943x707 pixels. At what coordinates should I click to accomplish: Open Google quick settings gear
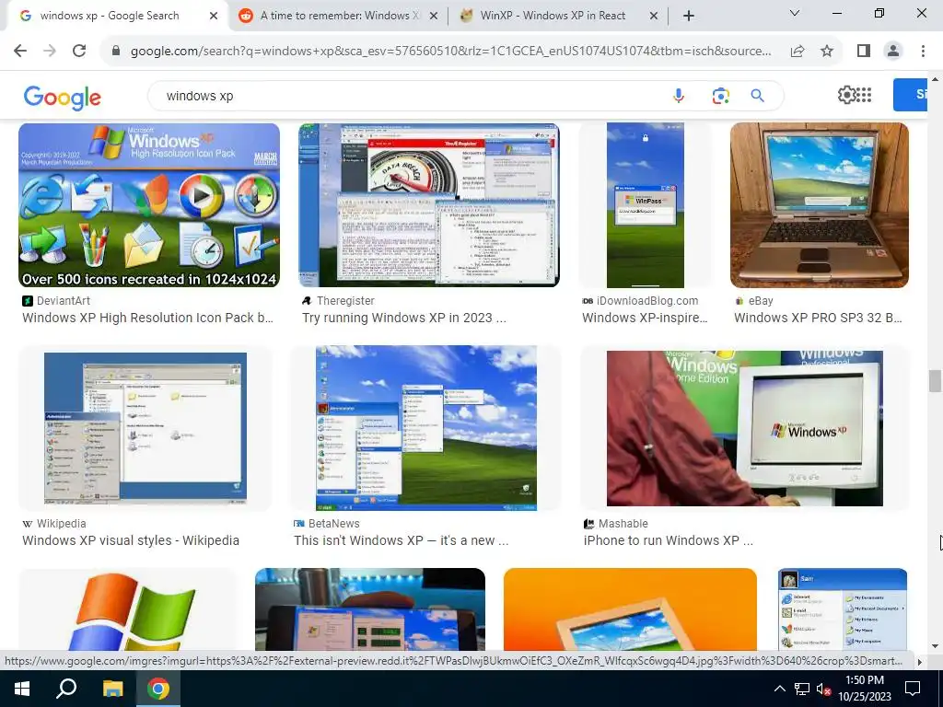click(846, 95)
